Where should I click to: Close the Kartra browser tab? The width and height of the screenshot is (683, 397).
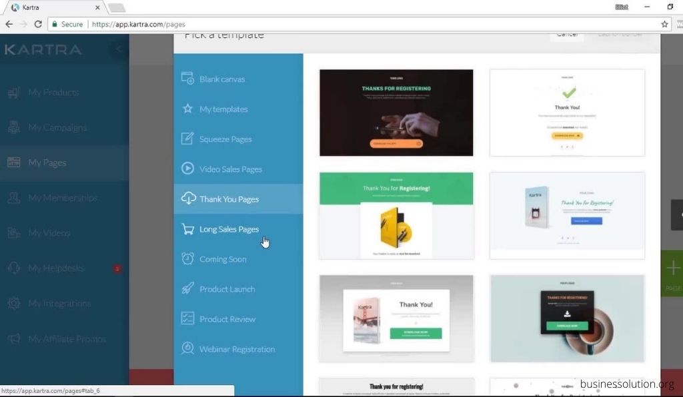click(97, 7)
